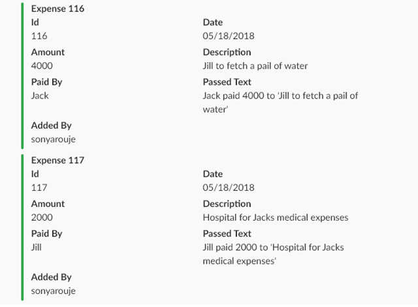
Task: Click "sonyarouje" under Expense 117's Added By
Action: point(53,291)
